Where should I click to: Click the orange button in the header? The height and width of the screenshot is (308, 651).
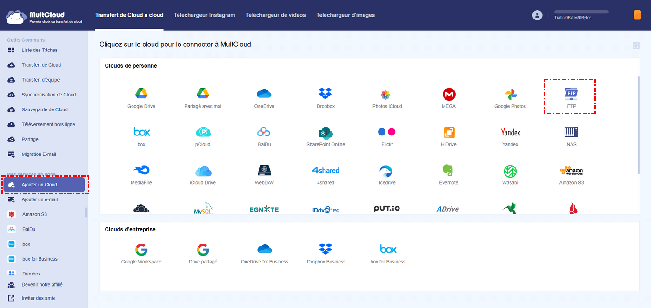[x=637, y=15]
